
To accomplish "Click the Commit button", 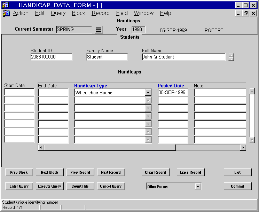I will coord(237,186).
